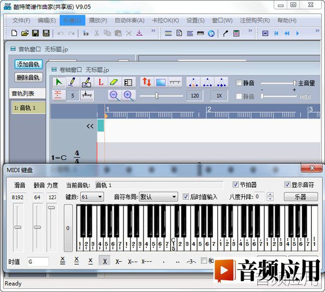Expand the second toolbar overflow chevron
The width and height of the screenshot is (325, 292).
click(250, 31)
